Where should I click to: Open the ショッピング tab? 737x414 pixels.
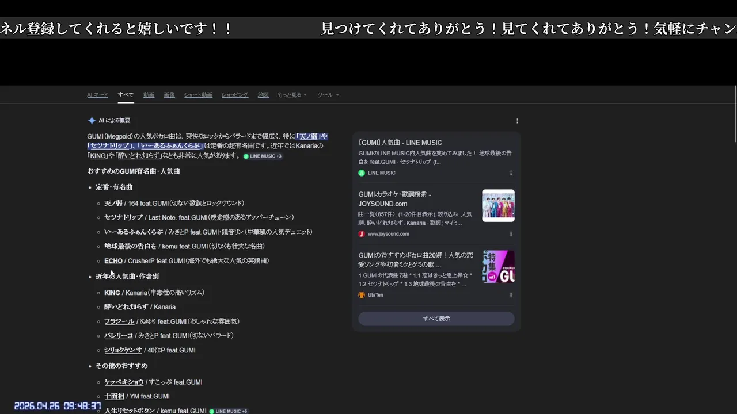(235, 95)
